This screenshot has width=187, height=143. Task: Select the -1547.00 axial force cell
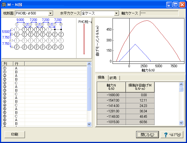click(x=111, y=100)
